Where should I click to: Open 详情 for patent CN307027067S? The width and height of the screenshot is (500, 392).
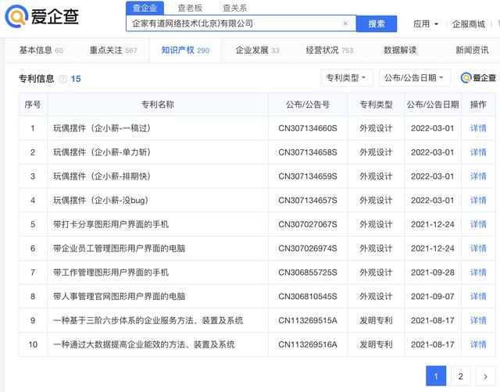click(478, 224)
